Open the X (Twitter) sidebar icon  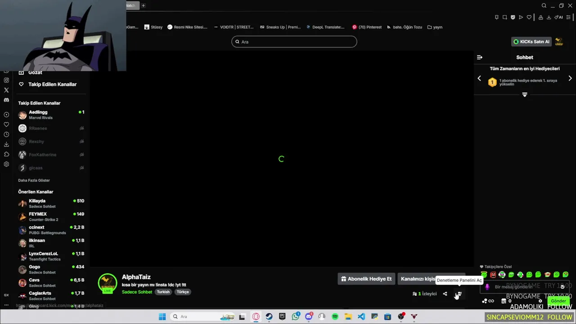pyautogui.click(x=6, y=90)
